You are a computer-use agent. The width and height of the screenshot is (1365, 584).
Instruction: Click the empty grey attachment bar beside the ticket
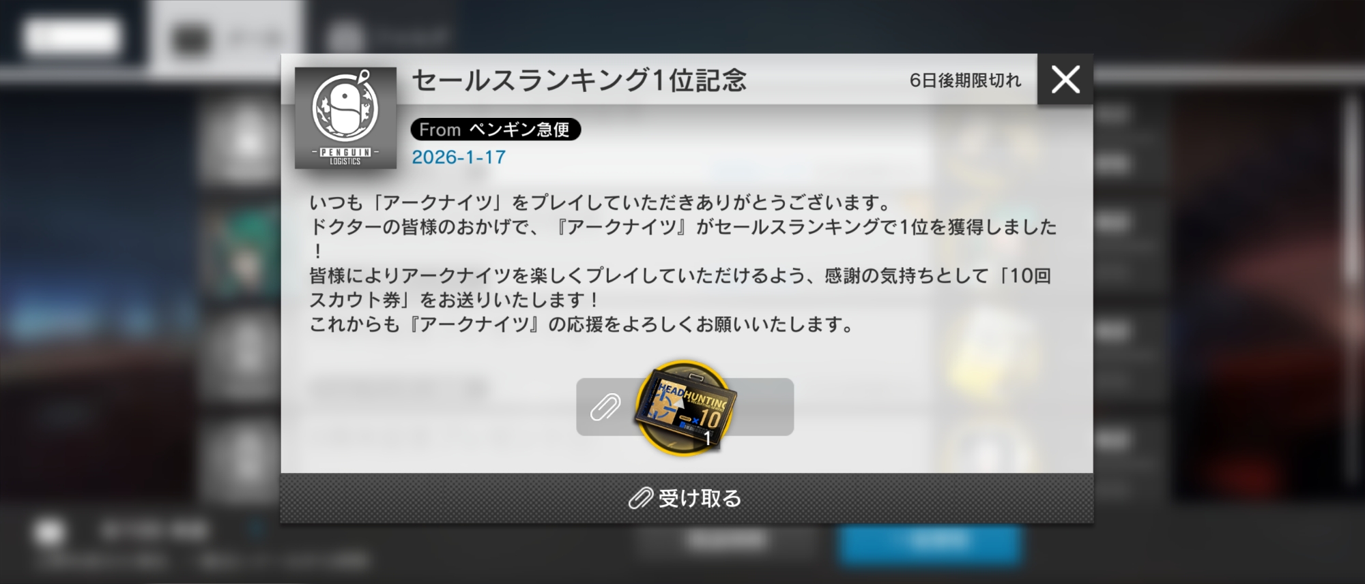pyautogui.click(x=764, y=407)
